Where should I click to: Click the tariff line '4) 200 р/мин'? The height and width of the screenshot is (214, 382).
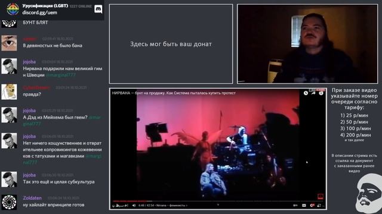point(356,135)
